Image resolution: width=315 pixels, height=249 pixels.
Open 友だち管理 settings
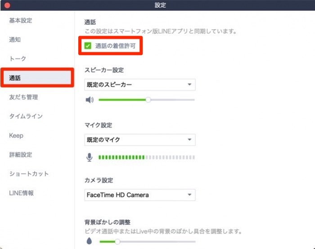point(23,97)
